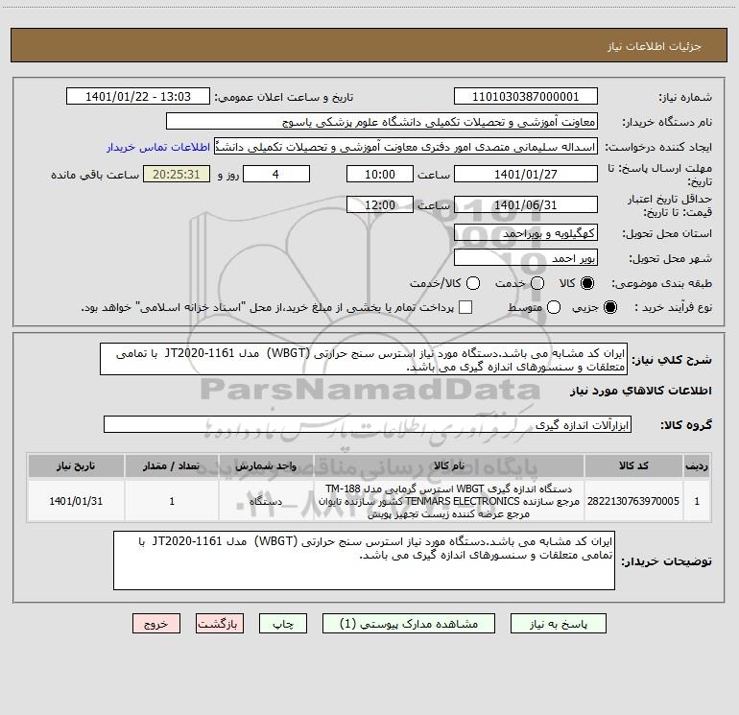
Task: Click the buyer organization name field
Action: (x=382, y=122)
